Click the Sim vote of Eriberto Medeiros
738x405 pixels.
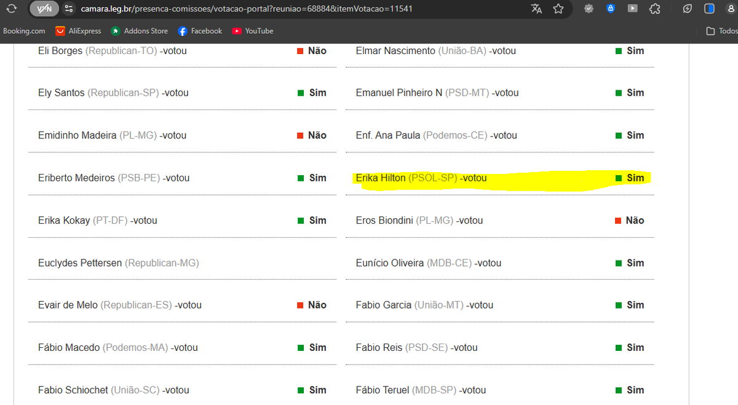click(312, 178)
